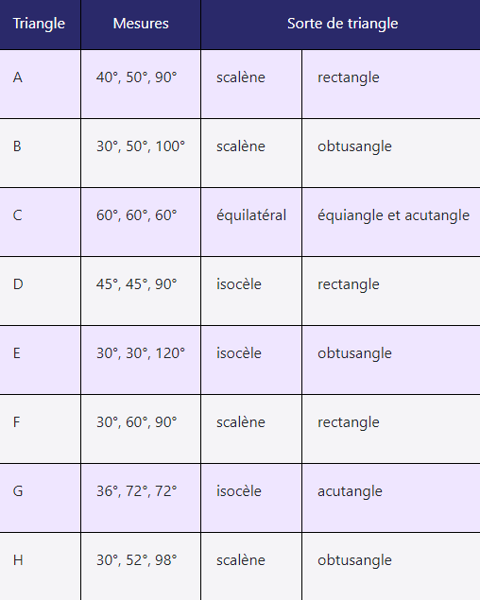Click the 'Triangle' column header
This screenshot has width=480, height=600.
pyautogui.click(x=40, y=25)
